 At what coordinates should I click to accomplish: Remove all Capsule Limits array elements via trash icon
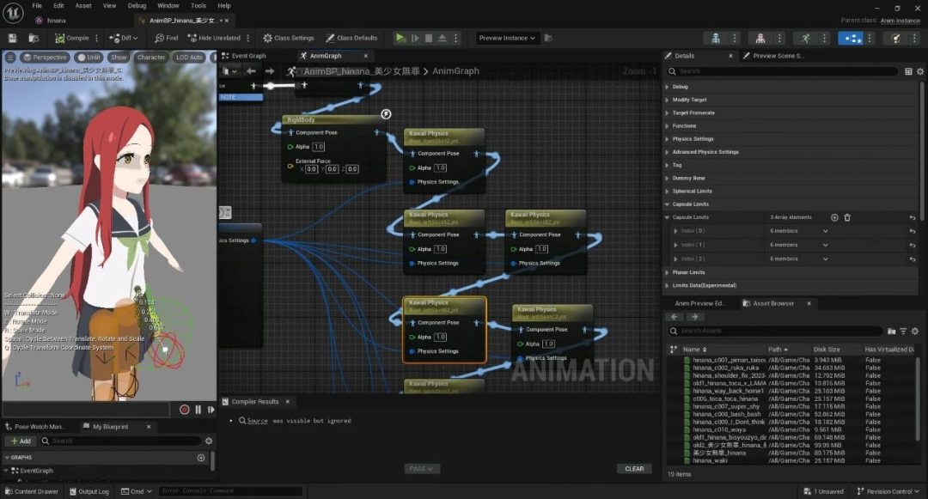[847, 217]
